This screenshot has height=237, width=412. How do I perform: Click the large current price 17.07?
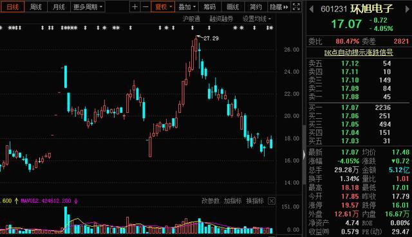tap(346, 24)
